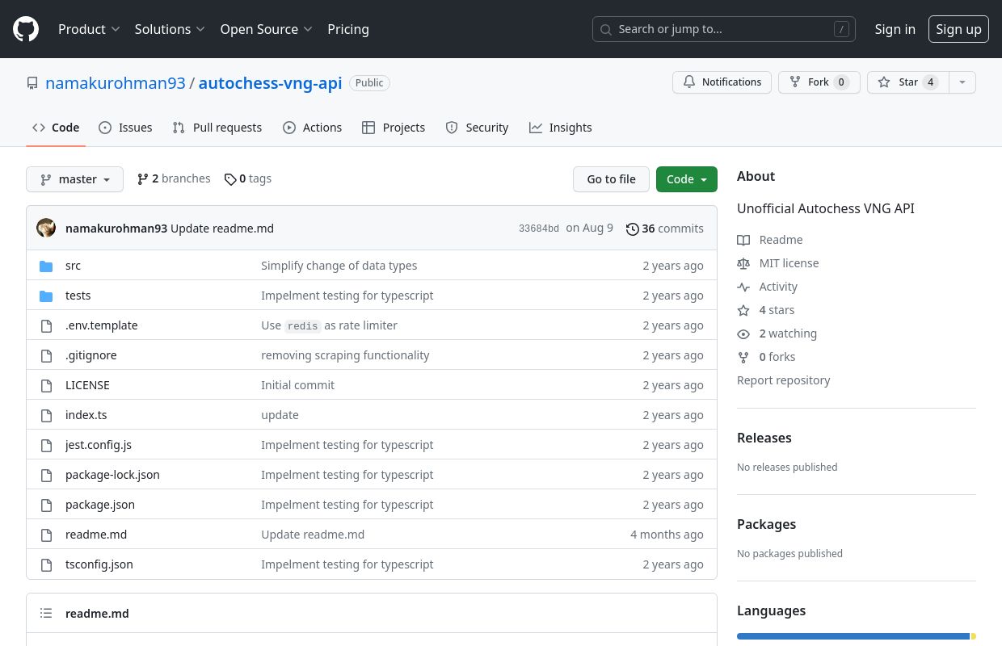
Task: Open the Insights tab
Action: click(x=561, y=128)
